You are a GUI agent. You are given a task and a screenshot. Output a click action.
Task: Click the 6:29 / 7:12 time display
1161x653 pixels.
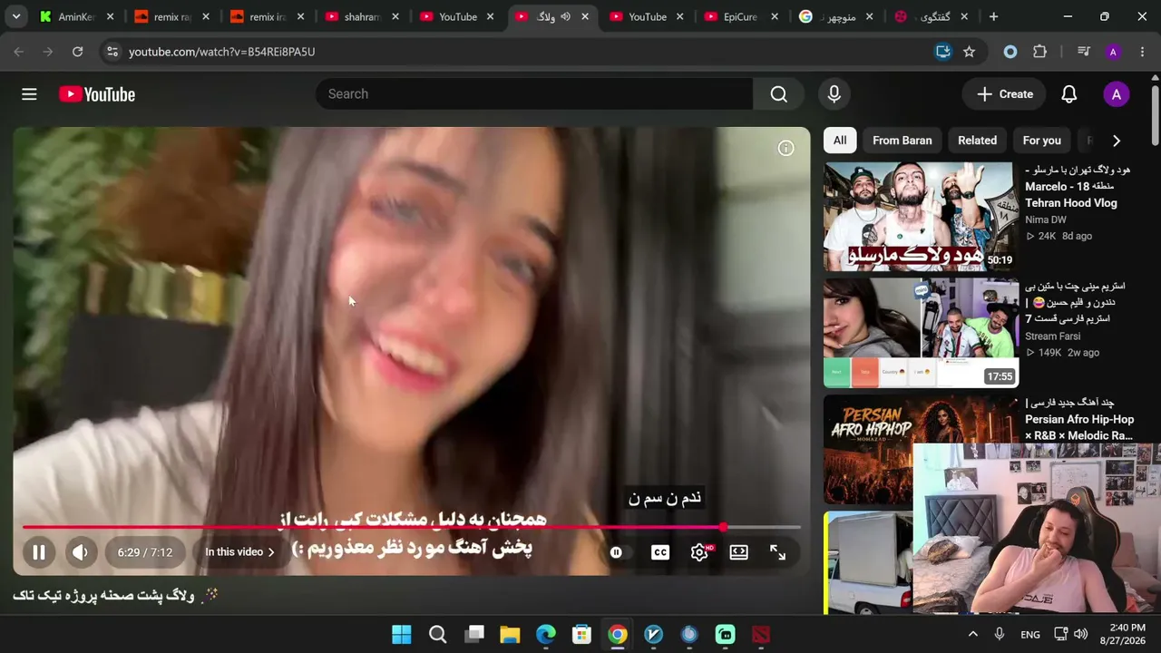pyautogui.click(x=145, y=552)
